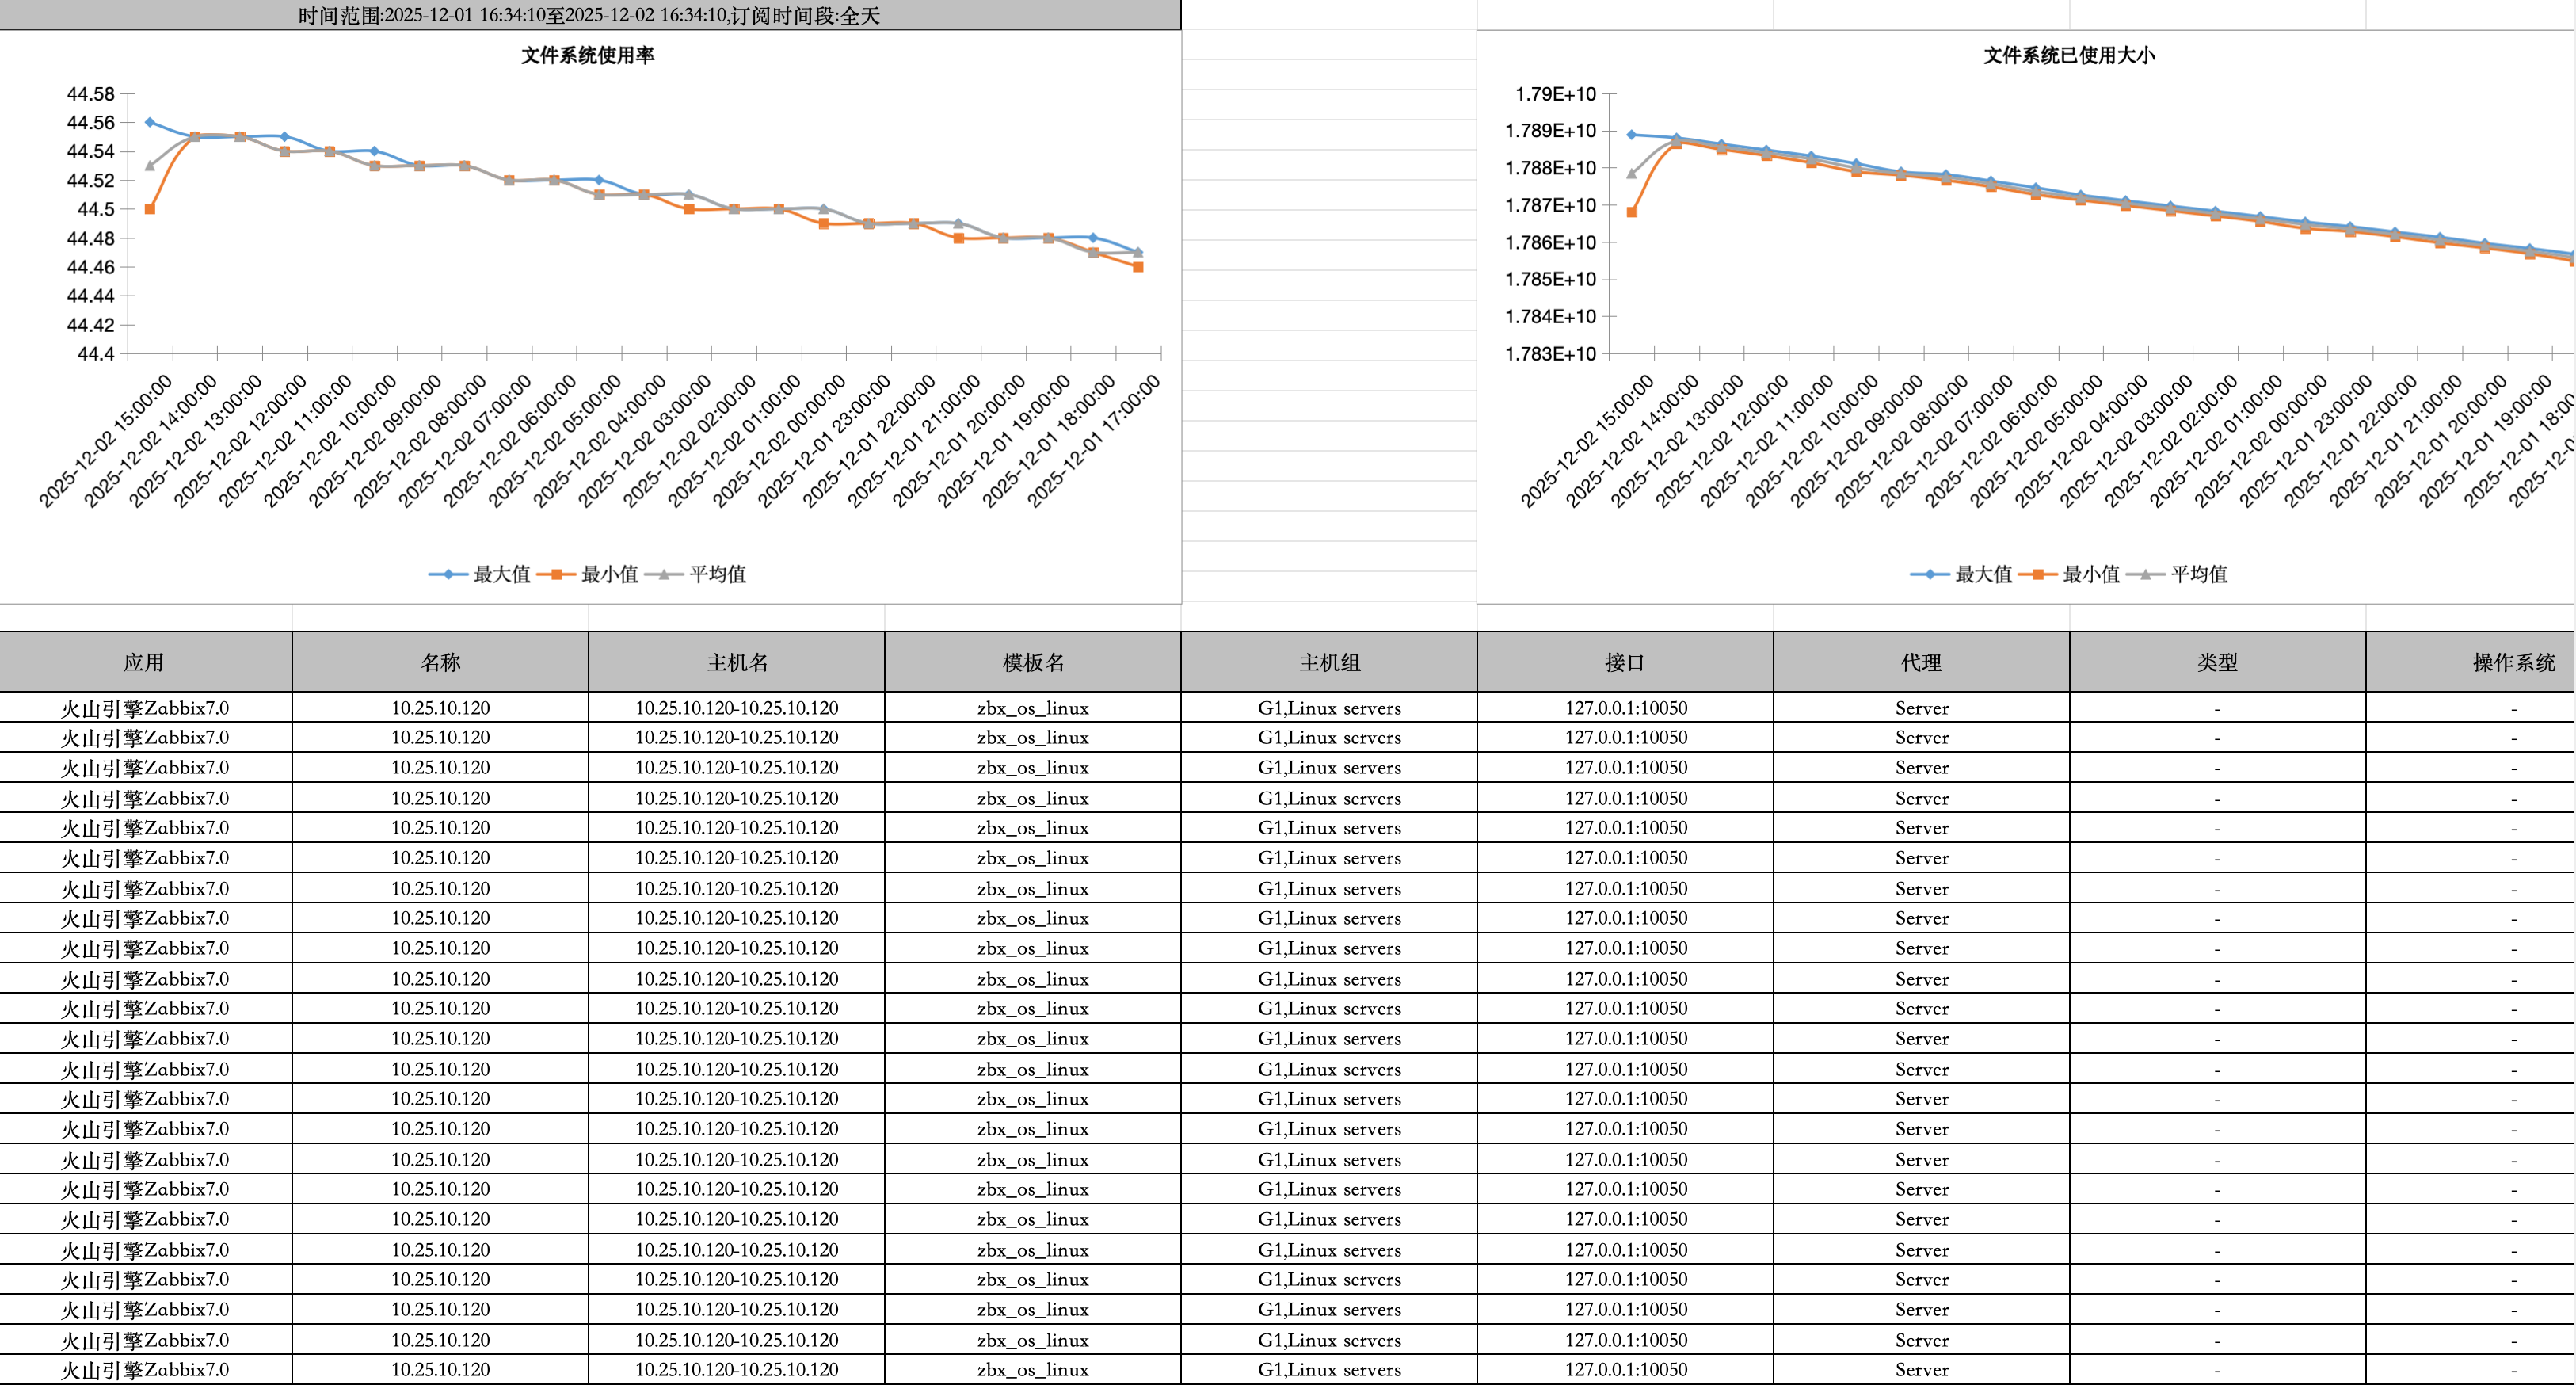Click the 文件系统已使用大小 chart title
The image size is (2576, 1385).
2068,56
